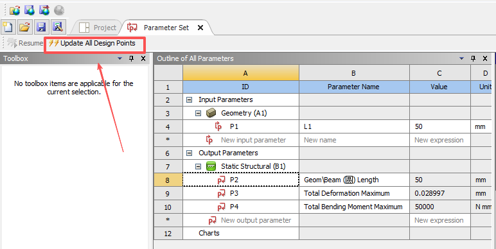Click the P1 input parameter icon
Screen dimensions: 496x249
click(218, 126)
